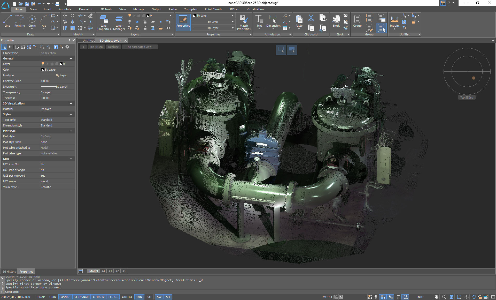Open the ribbon color By Layer dropdown
The height and width of the screenshot is (300, 496).
tap(213, 16)
